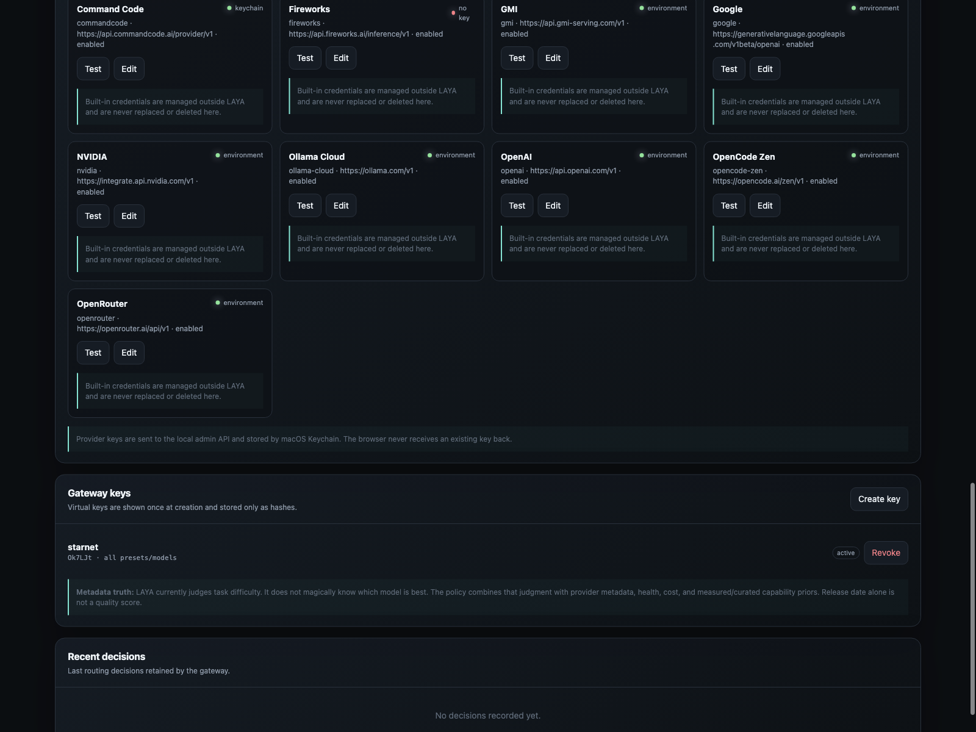
Task: Click the environment status on OpenAI card
Action: pyautogui.click(x=663, y=155)
